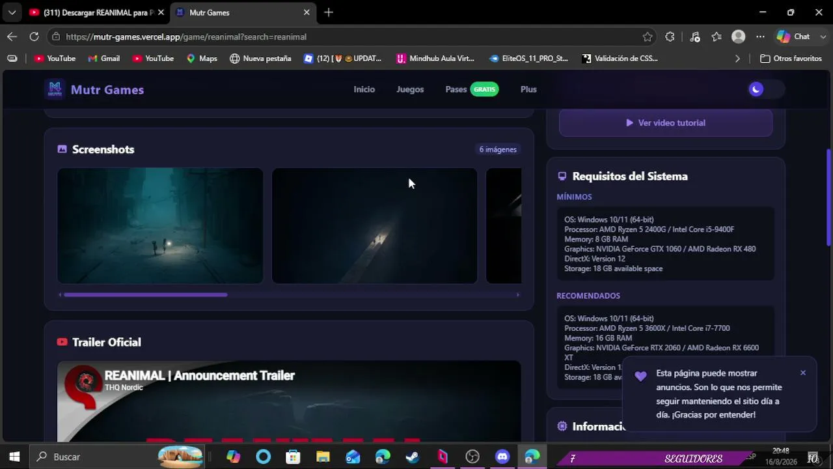
Task: Dismiss the ads notice popup
Action: (803, 373)
